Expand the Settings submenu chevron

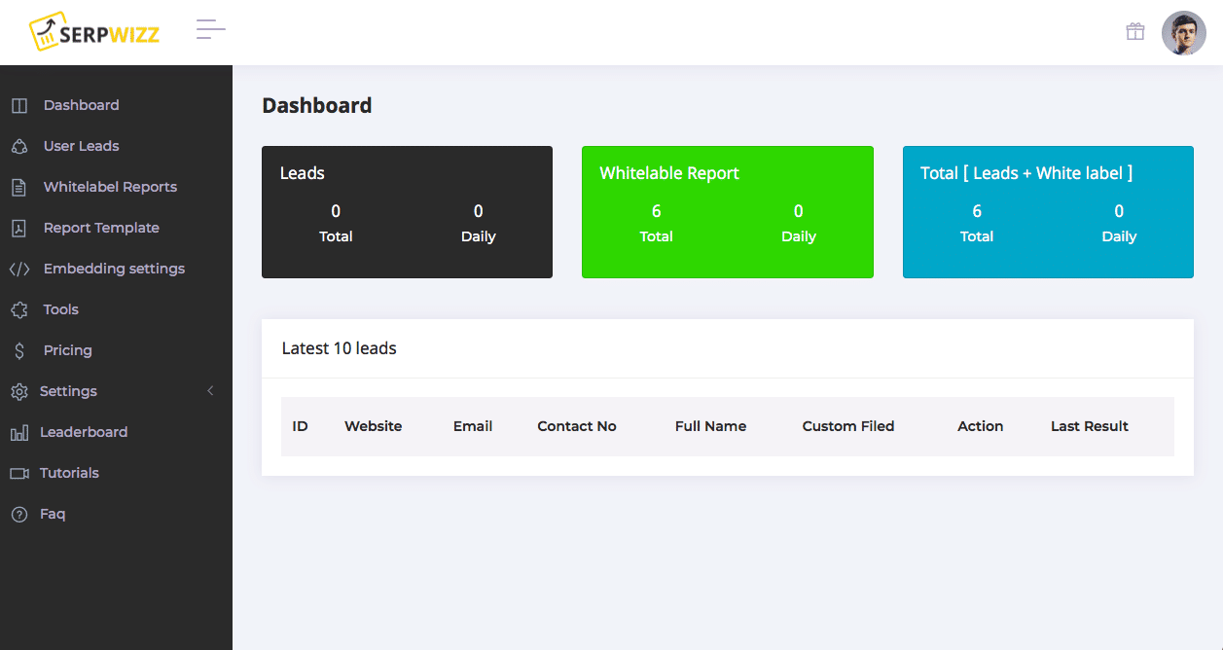[210, 391]
